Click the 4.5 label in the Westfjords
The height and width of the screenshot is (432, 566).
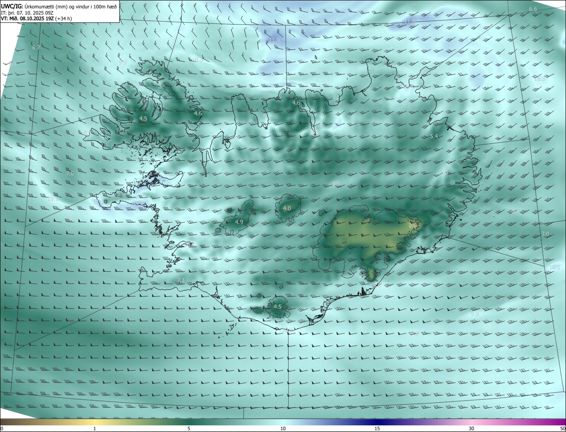(143, 119)
